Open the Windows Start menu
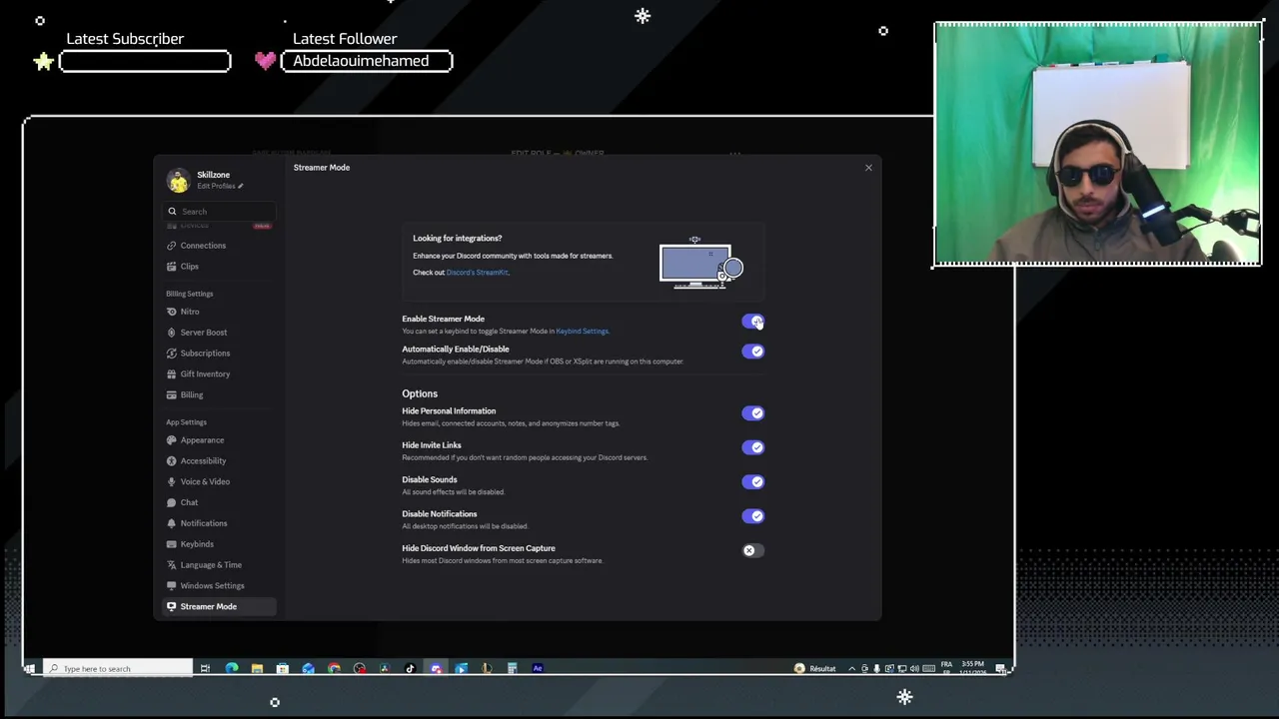This screenshot has width=1279, height=719. [30, 668]
